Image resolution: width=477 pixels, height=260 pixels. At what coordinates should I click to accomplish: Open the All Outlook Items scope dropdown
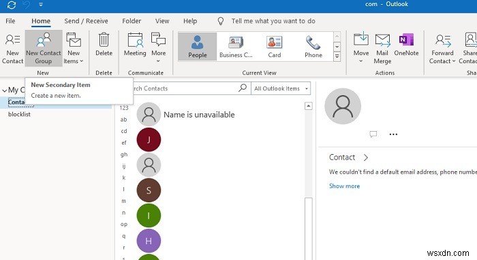(x=281, y=88)
